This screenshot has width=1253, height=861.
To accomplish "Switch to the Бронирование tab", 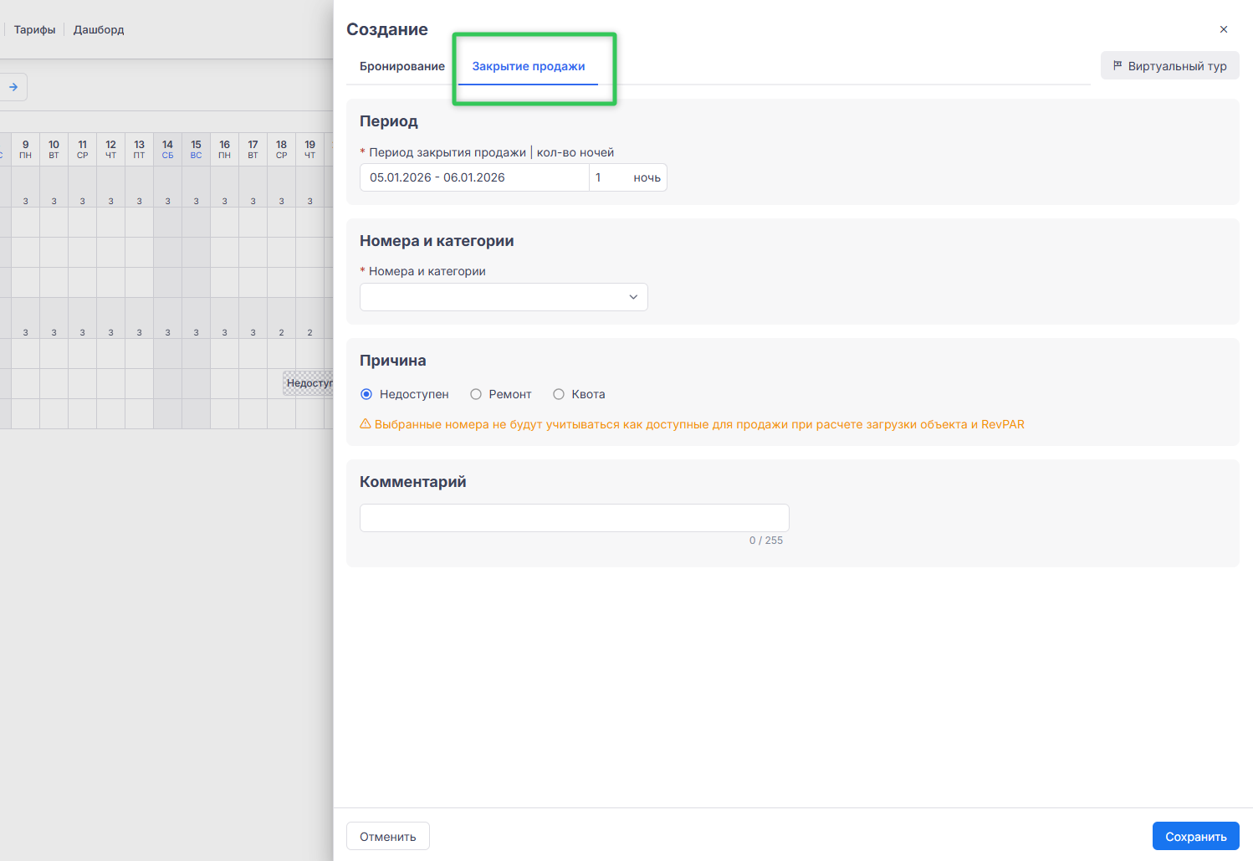I will (x=402, y=66).
